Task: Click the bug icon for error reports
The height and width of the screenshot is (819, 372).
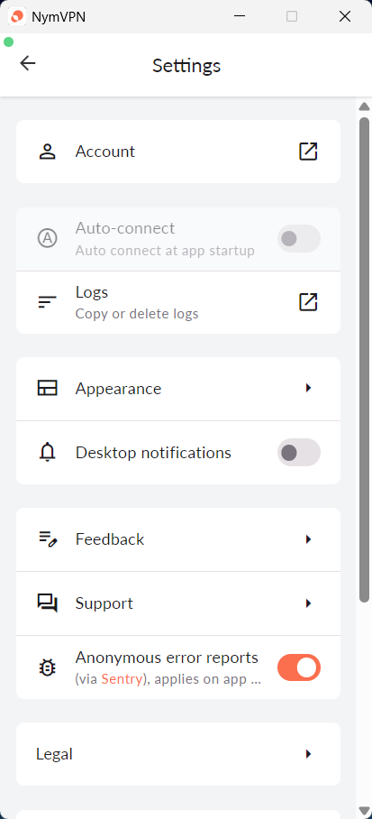Action: coord(48,667)
